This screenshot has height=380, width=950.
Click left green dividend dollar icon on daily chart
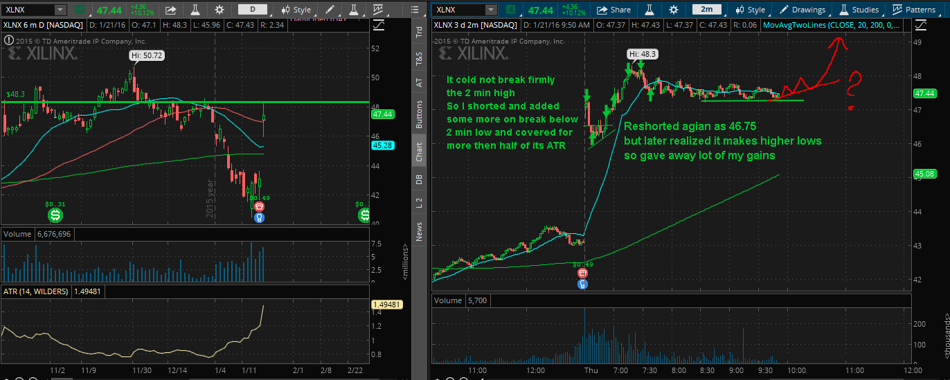(55, 215)
